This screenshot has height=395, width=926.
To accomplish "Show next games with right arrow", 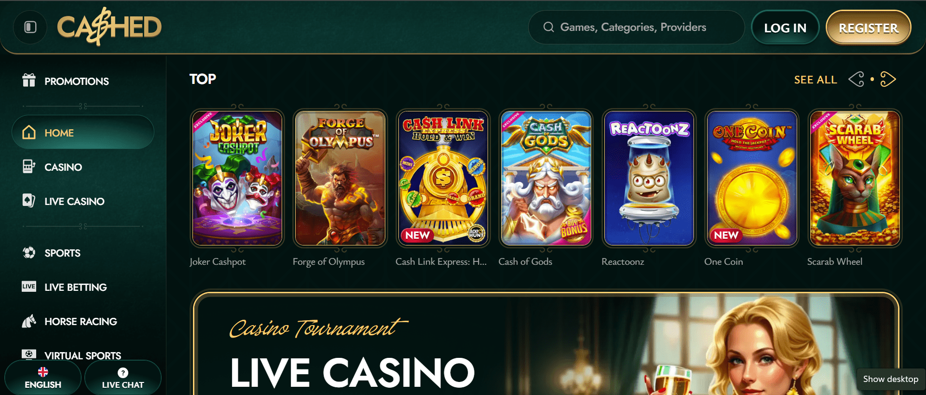I will pyautogui.click(x=888, y=79).
